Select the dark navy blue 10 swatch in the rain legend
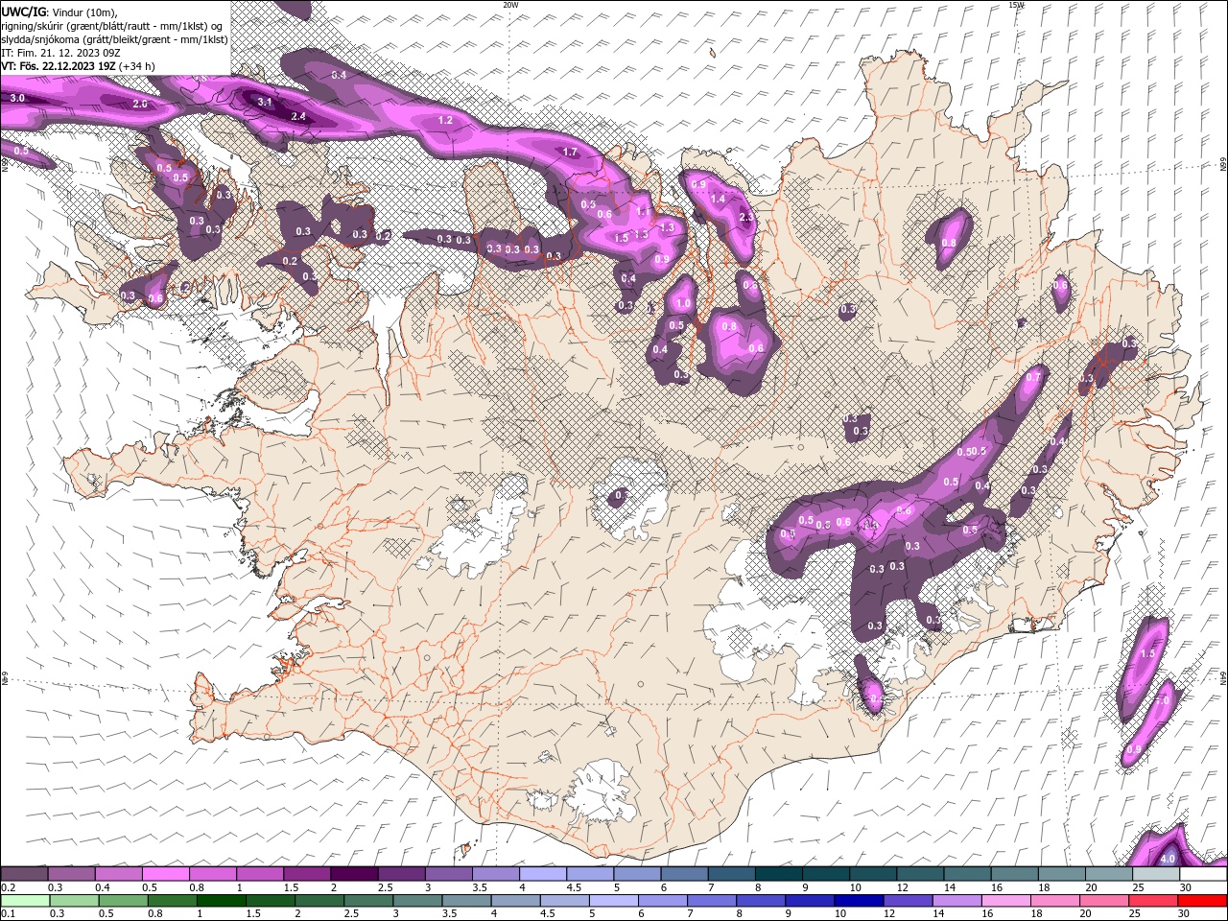The height and width of the screenshot is (921, 1228). (860, 901)
